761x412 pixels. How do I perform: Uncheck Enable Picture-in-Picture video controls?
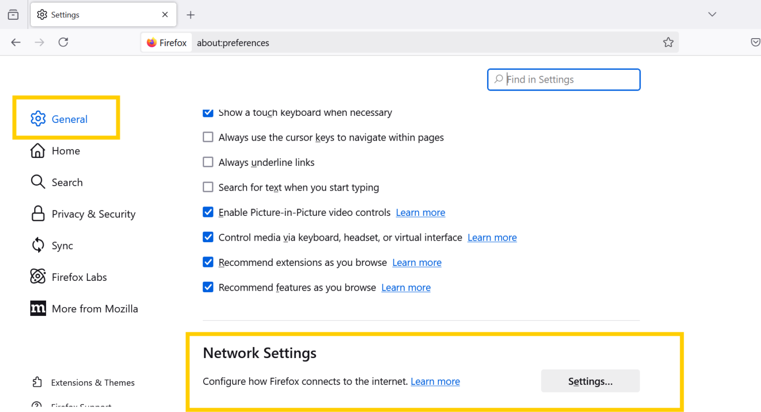tap(208, 212)
